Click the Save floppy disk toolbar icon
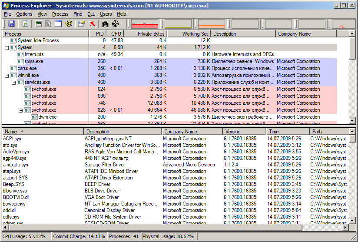Viewport: 358px width, 242px height. pyautogui.click(x=11, y=24)
